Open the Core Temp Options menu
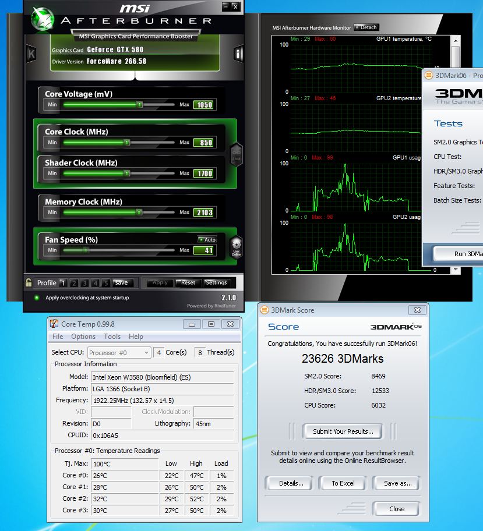This screenshot has height=531, width=483. click(x=83, y=337)
